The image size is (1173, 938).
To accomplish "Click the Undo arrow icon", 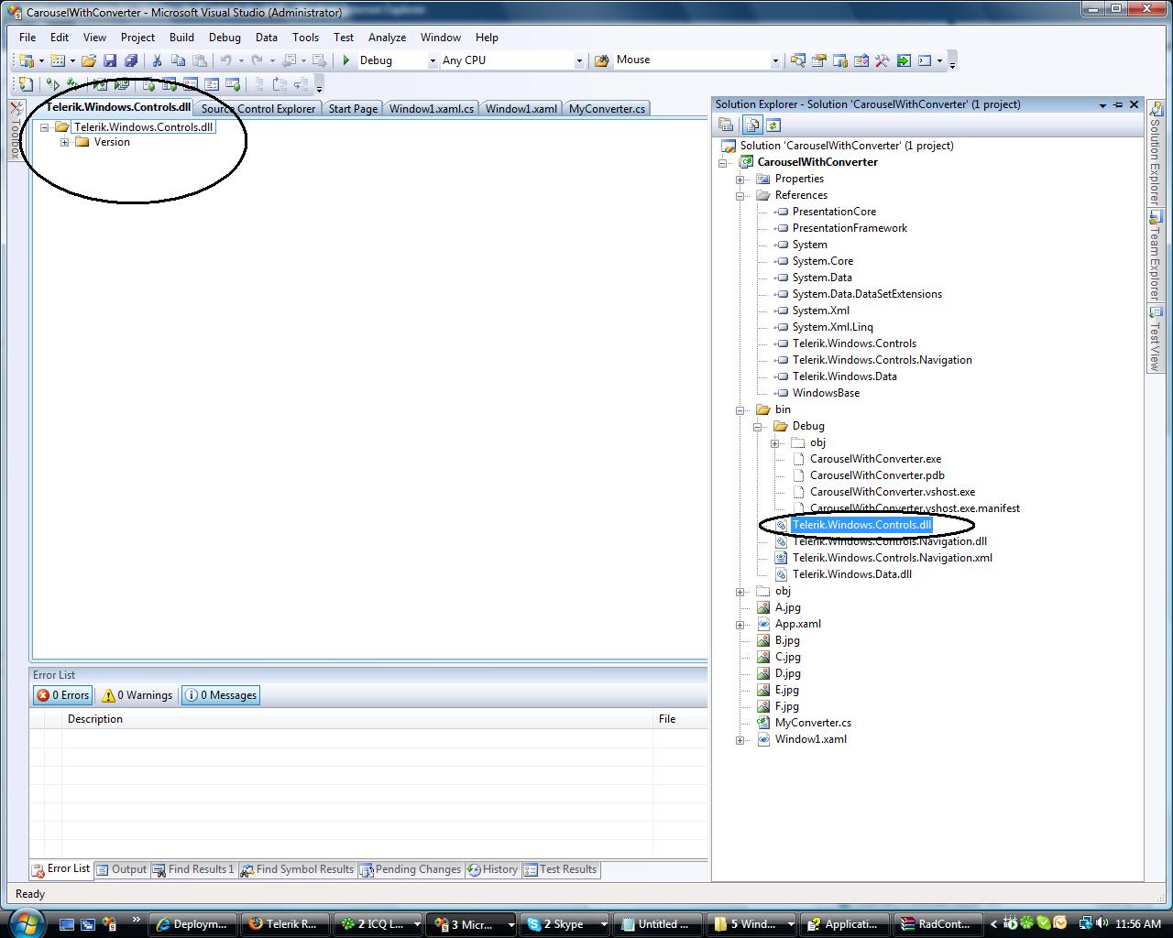I will click(x=225, y=60).
